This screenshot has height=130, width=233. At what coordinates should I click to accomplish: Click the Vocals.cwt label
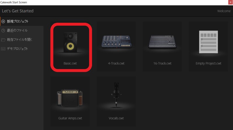pyautogui.click(x=116, y=118)
